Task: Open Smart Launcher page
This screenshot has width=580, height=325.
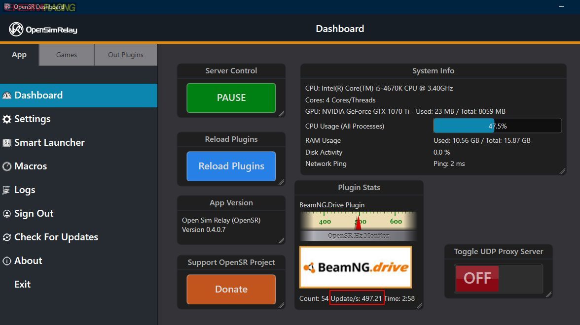Action: (78, 143)
